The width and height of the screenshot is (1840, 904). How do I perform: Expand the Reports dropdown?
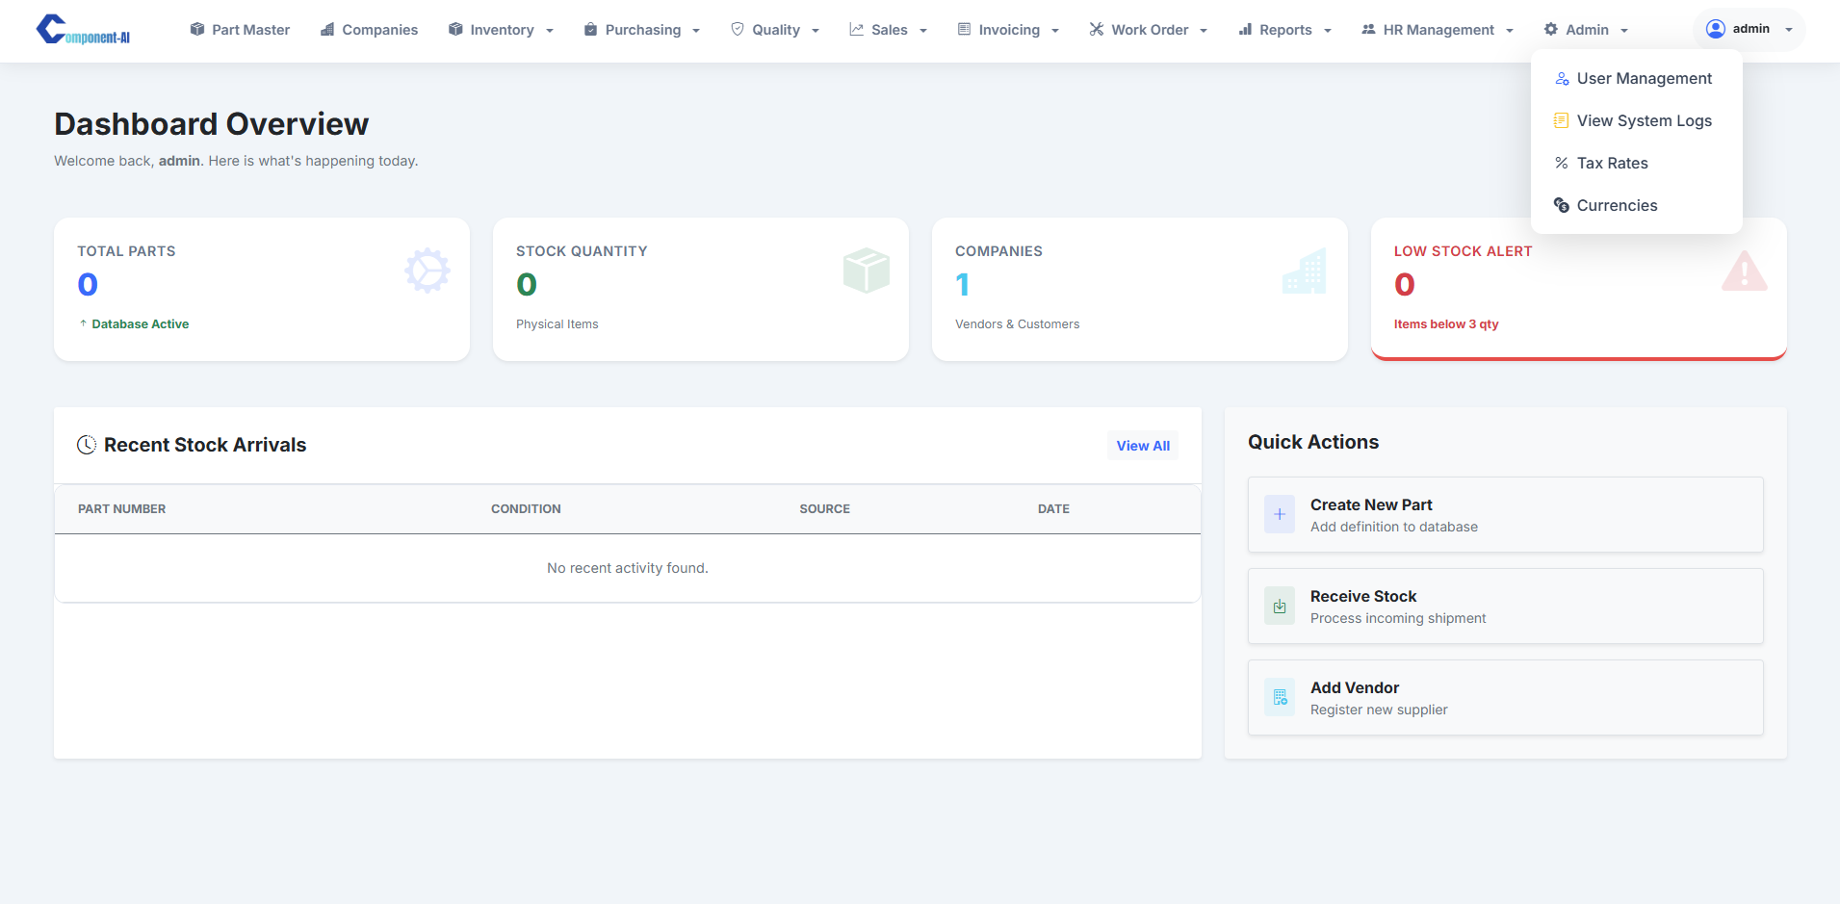point(1284,30)
